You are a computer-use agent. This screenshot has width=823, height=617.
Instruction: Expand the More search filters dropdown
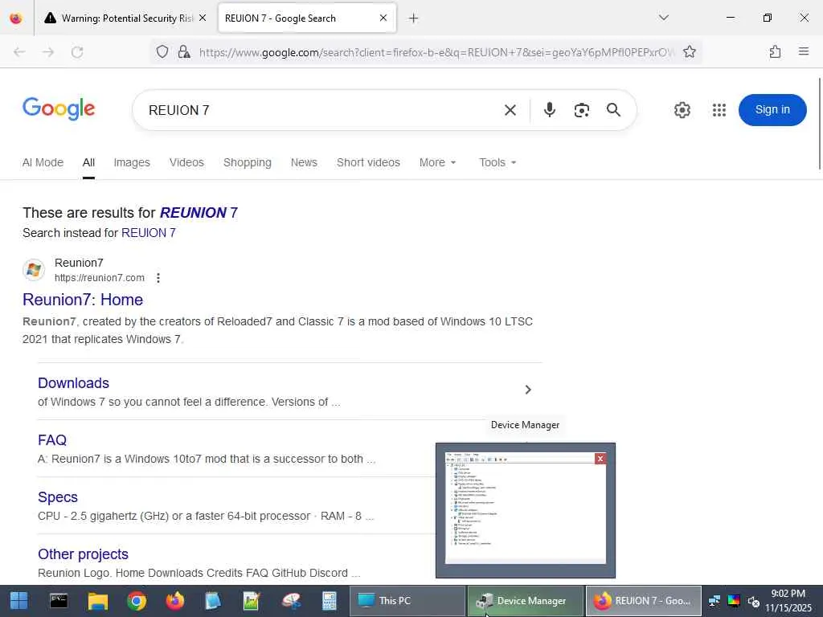point(438,162)
